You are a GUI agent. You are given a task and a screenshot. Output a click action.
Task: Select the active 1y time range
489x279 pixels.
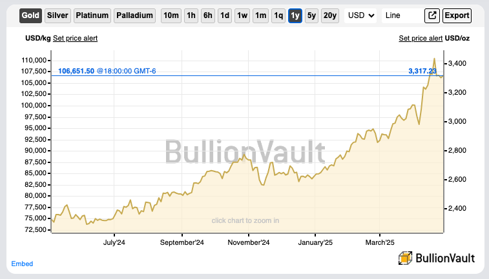click(x=295, y=15)
